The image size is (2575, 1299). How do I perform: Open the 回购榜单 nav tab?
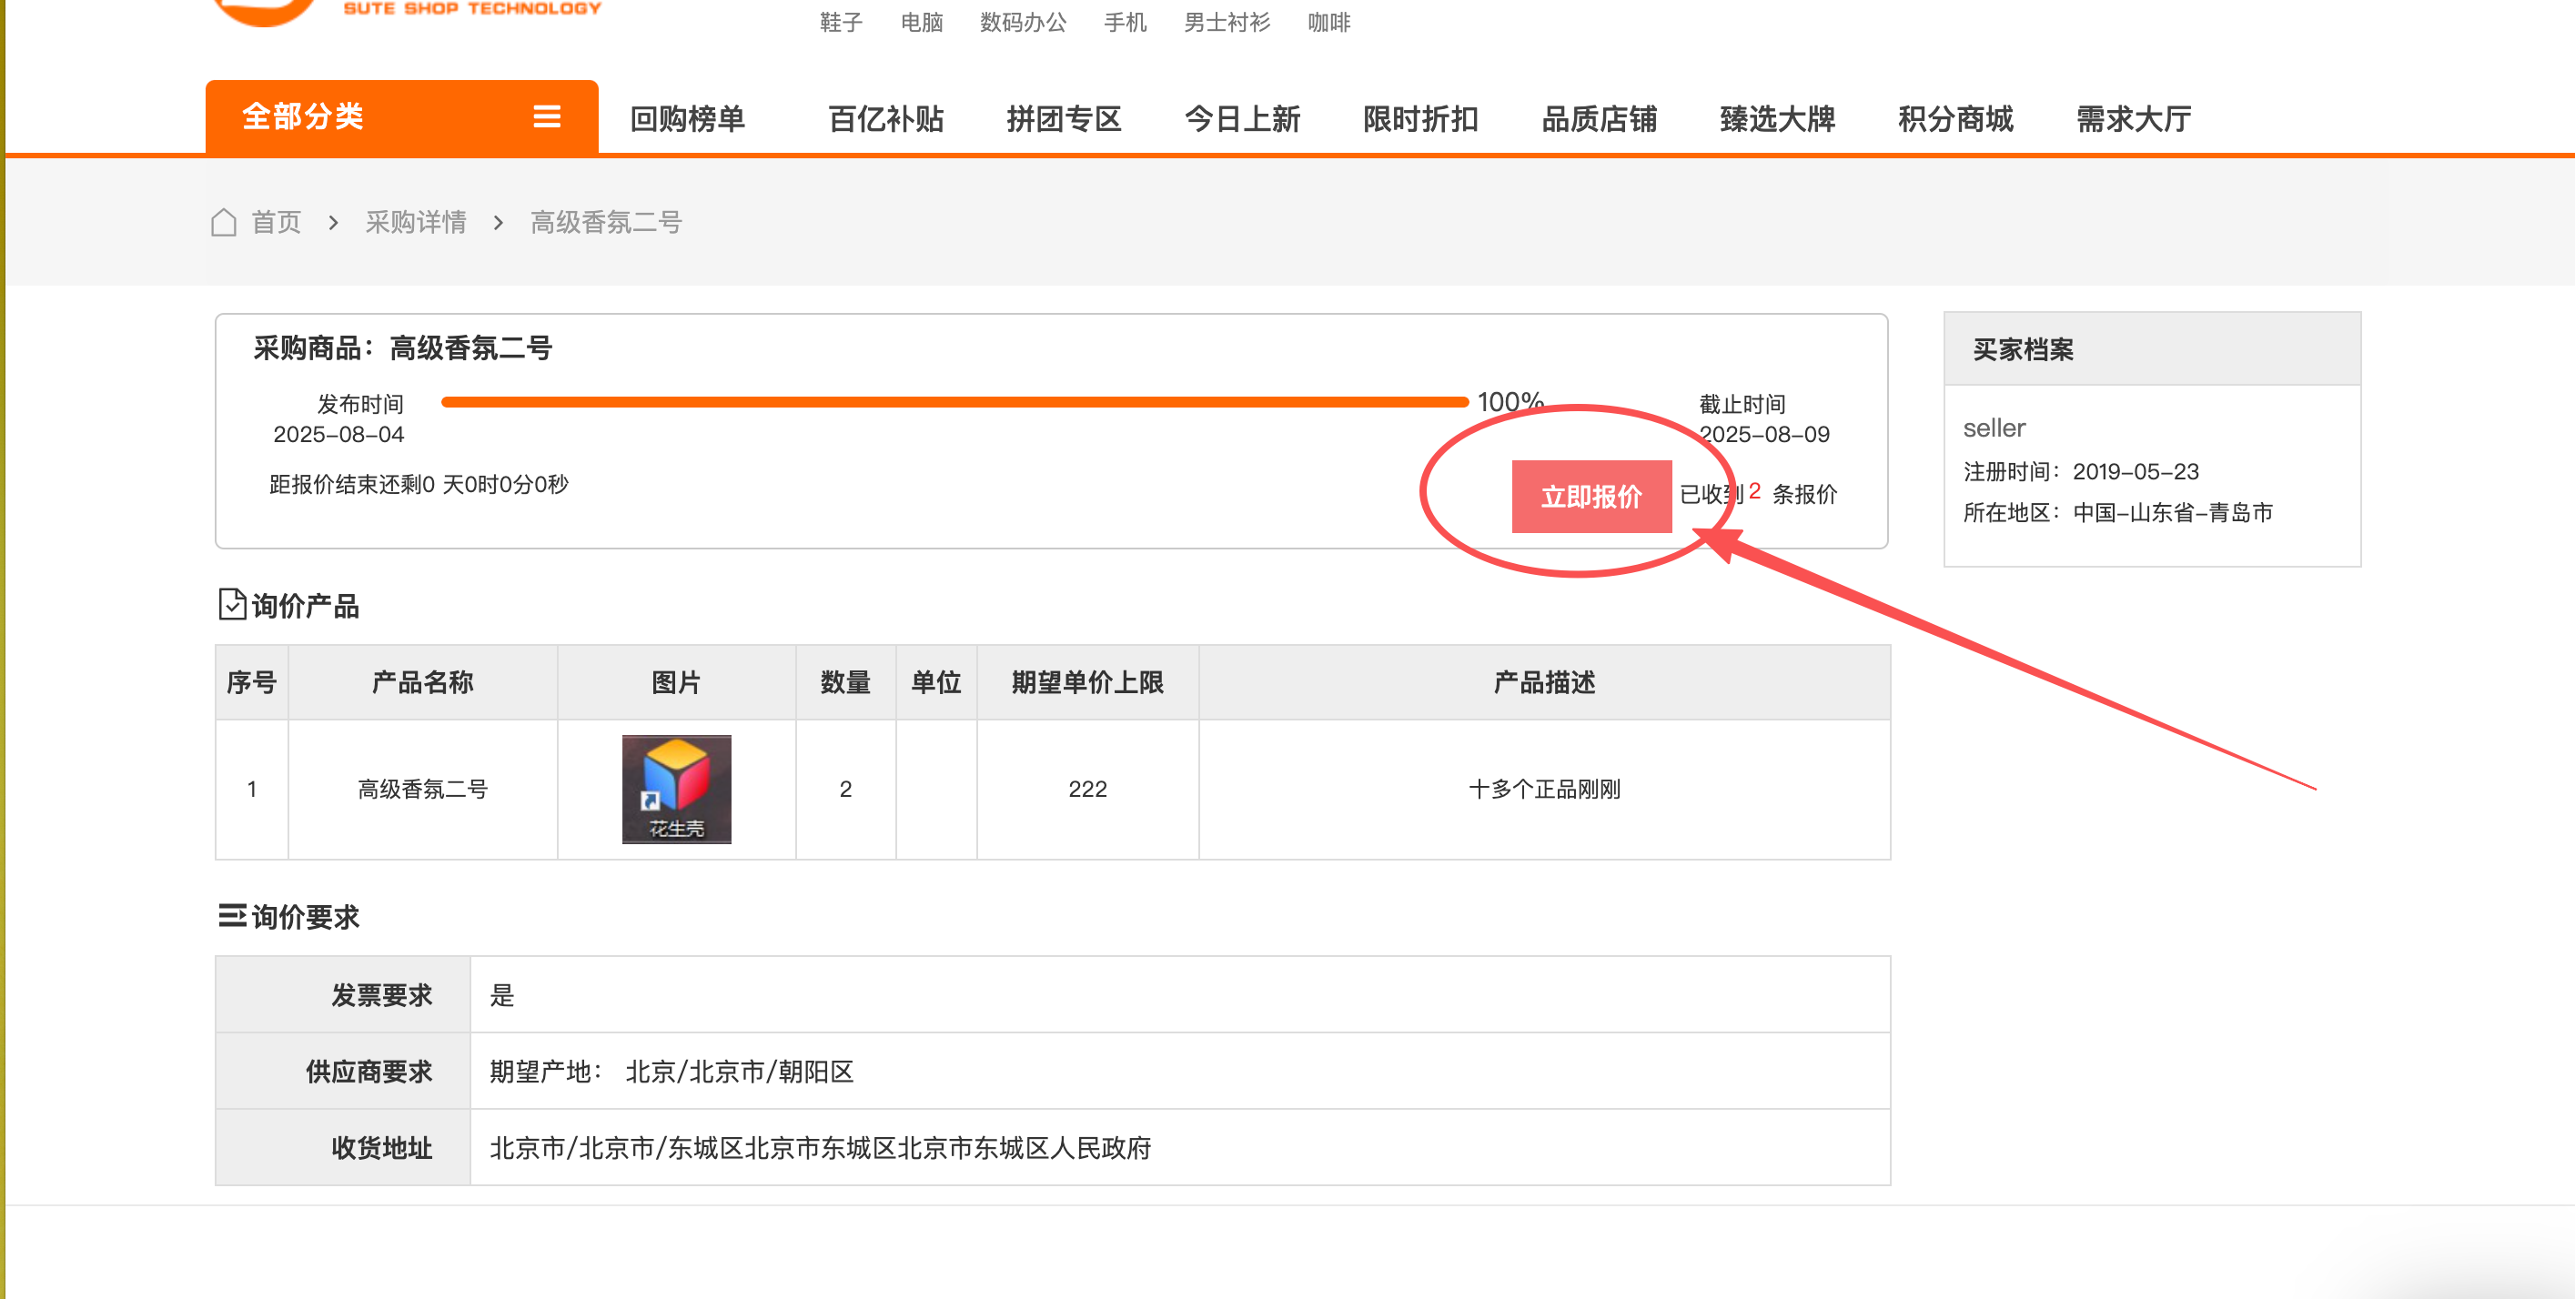[x=687, y=119]
